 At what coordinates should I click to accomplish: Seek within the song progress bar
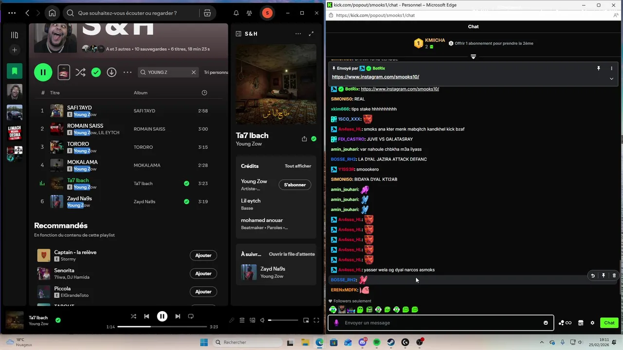click(x=163, y=327)
